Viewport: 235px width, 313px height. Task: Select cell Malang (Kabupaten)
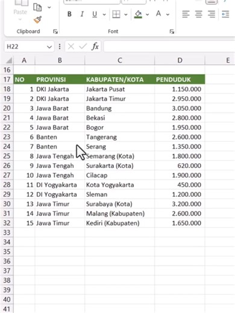[x=120, y=214]
